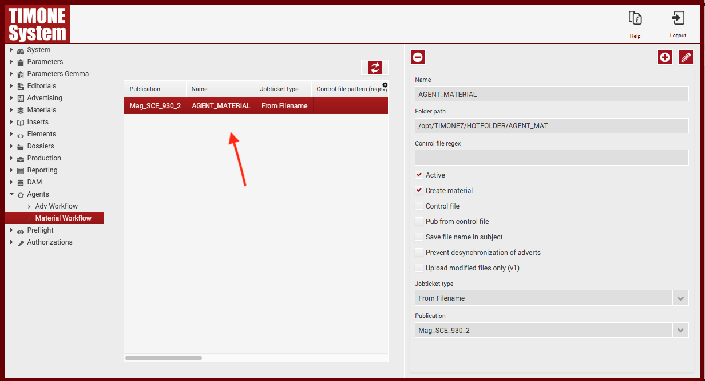This screenshot has height=381, width=705.
Task: Expand the Materials tree node
Action: coord(11,110)
